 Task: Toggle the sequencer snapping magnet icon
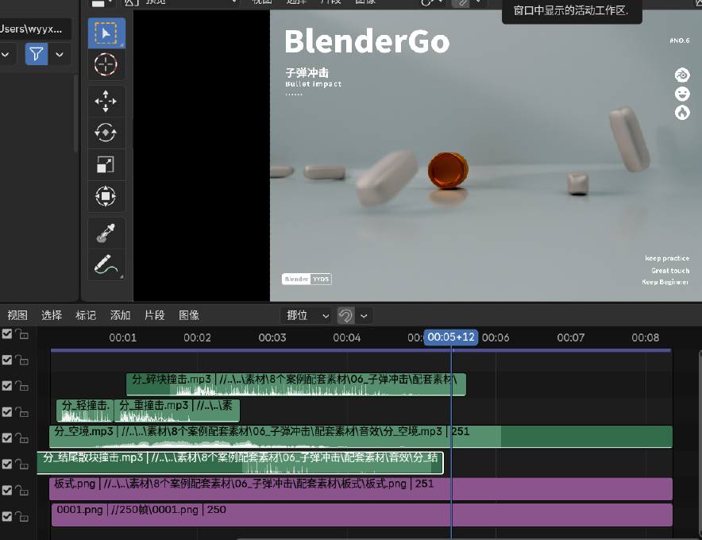345,316
